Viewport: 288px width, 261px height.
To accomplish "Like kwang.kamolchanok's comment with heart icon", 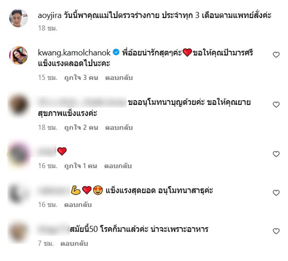I will pyautogui.click(x=276, y=55).
